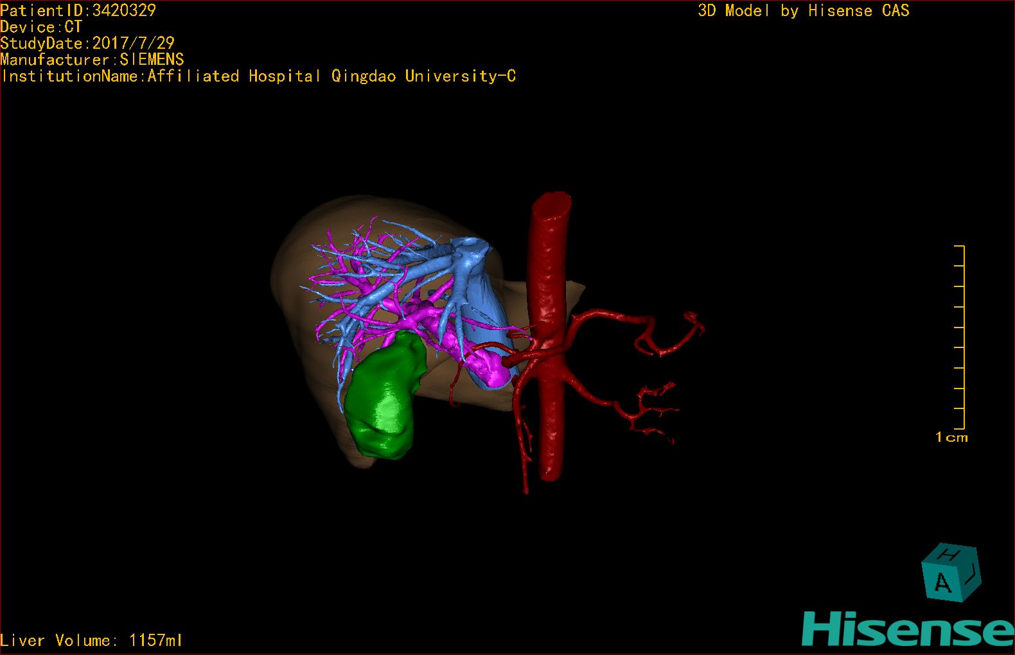1015x655 pixels.
Task: Click the "1cm" scale label
Action: [x=951, y=437]
